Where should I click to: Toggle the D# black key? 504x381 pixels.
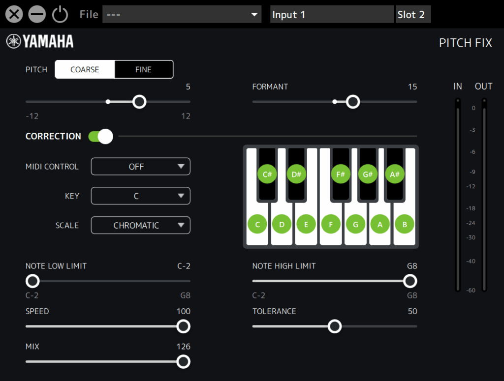296,174
